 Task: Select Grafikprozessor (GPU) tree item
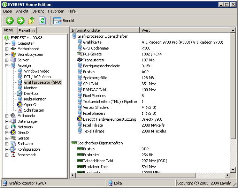tap(43, 82)
